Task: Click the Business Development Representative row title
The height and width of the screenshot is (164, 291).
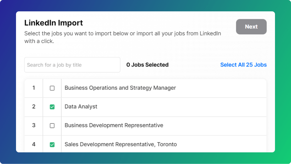Action: coord(114,125)
